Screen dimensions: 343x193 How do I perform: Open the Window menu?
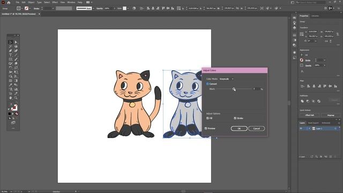click(x=71, y=2)
